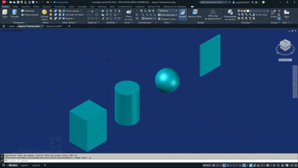Switch to the Cena p Curso02 file tab
The image size is (298, 168).
tap(54, 26)
